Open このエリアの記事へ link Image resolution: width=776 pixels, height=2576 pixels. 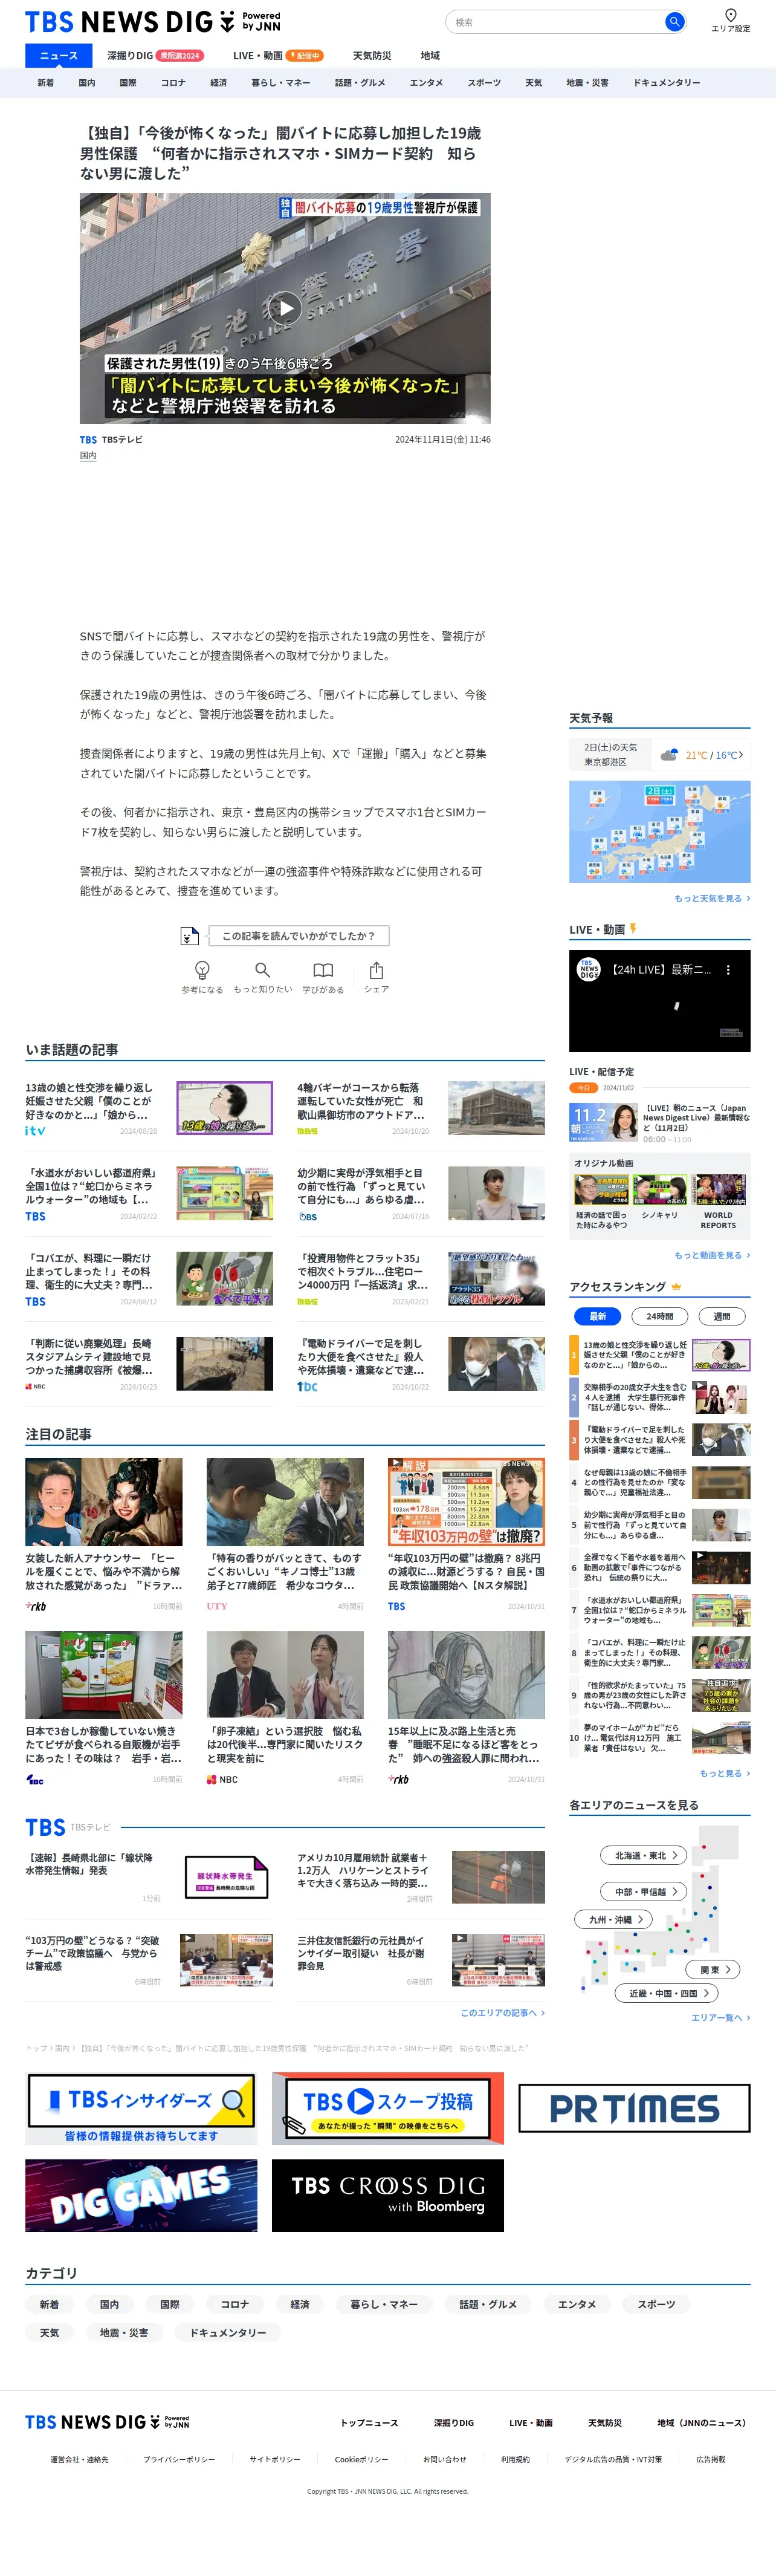click(503, 2012)
